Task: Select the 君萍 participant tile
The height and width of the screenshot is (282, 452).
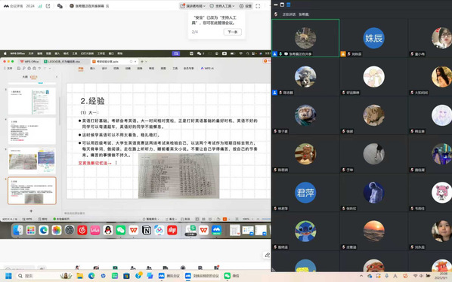Action: pos(305,192)
